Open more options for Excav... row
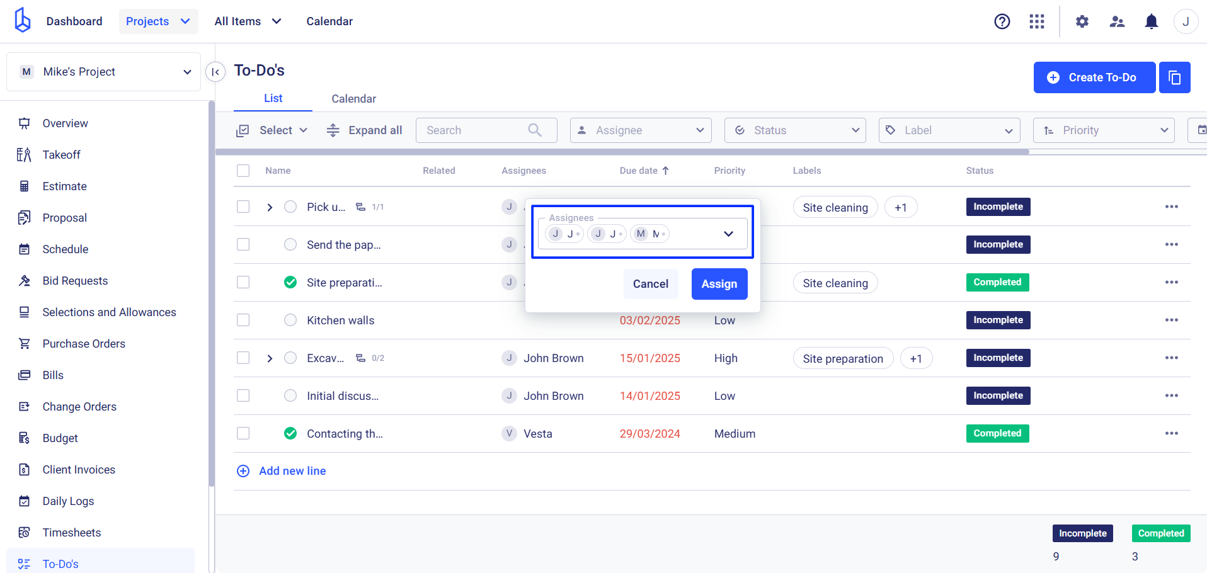Image resolution: width=1207 pixels, height=573 pixels. click(x=1171, y=358)
